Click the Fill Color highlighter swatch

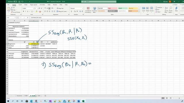click(37, 11)
